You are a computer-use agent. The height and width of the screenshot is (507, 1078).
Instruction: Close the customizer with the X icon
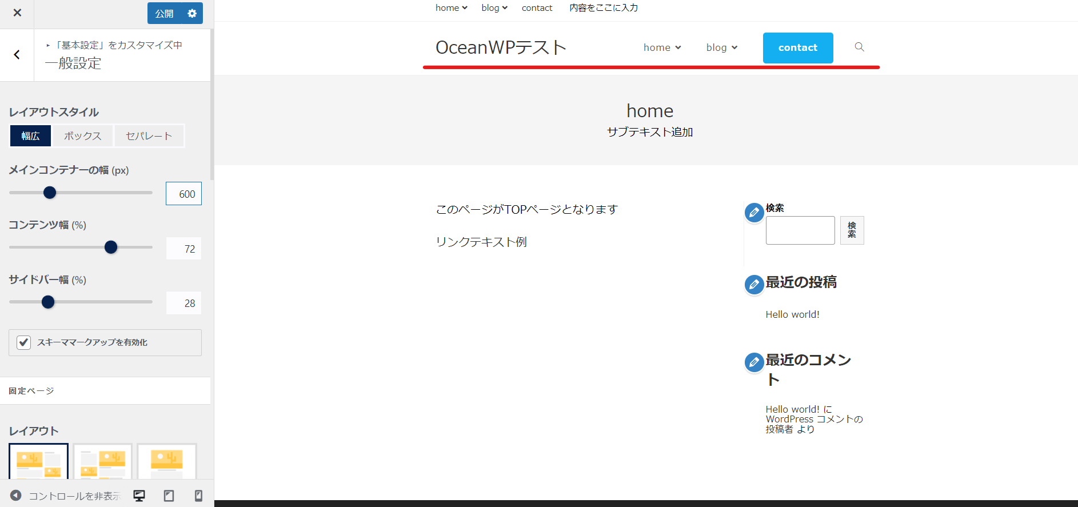click(x=17, y=13)
